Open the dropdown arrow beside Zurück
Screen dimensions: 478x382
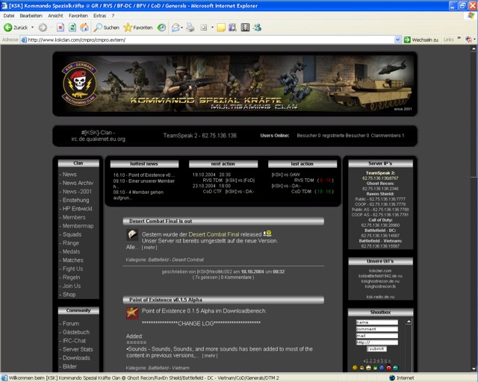(32, 28)
